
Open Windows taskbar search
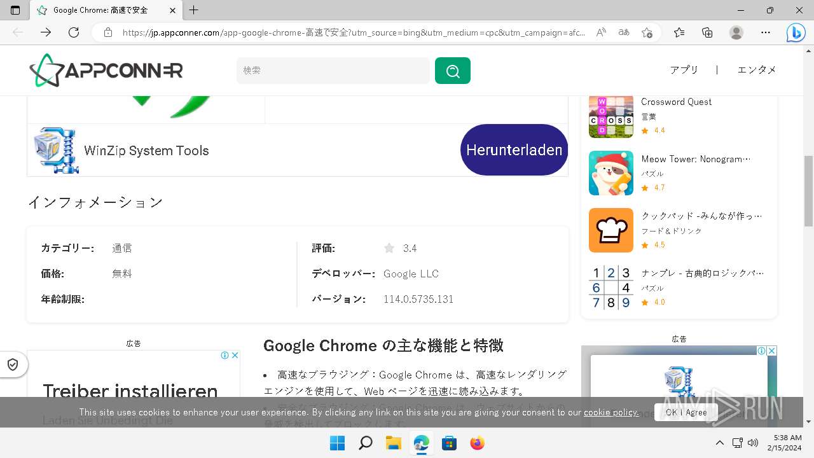point(365,443)
